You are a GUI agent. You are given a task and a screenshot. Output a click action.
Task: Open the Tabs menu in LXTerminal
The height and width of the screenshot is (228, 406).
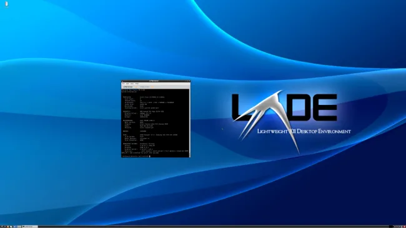click(132, 84)
